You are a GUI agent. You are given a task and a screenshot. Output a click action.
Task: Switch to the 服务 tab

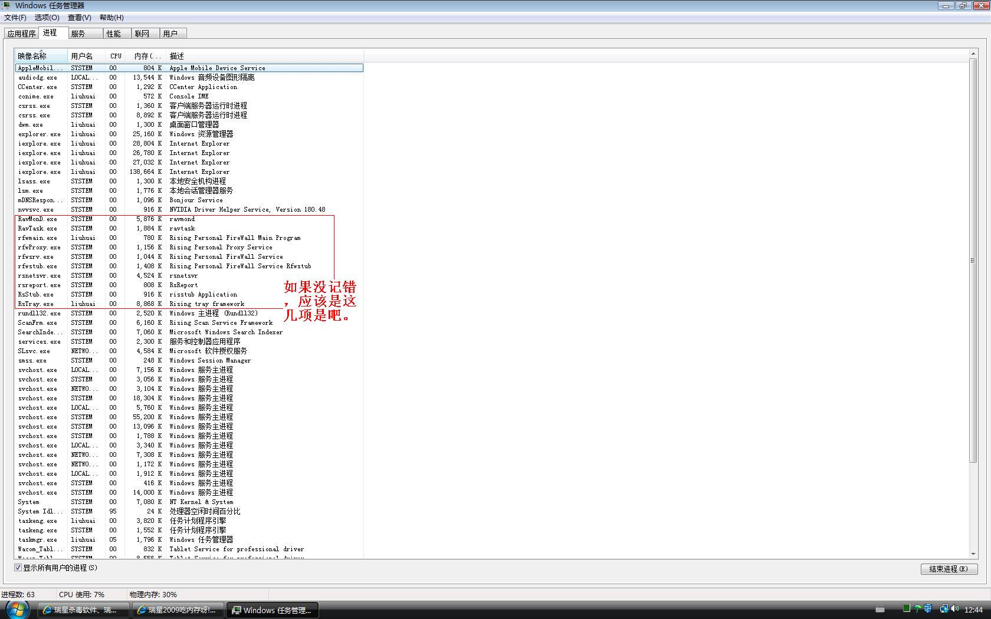[86, 34]
